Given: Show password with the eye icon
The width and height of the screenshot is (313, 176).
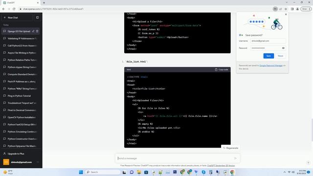Looking at the screenshot, I should click(x=283, y=48).
